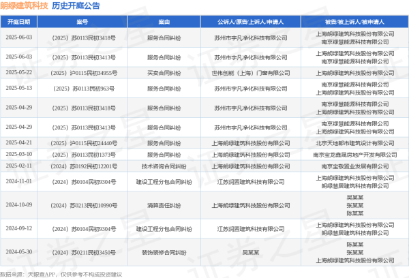The height and width of the screenshot is (278, 409).
Task: Select case number （2024）苏0213民初10990号
Action: (83, 206)
